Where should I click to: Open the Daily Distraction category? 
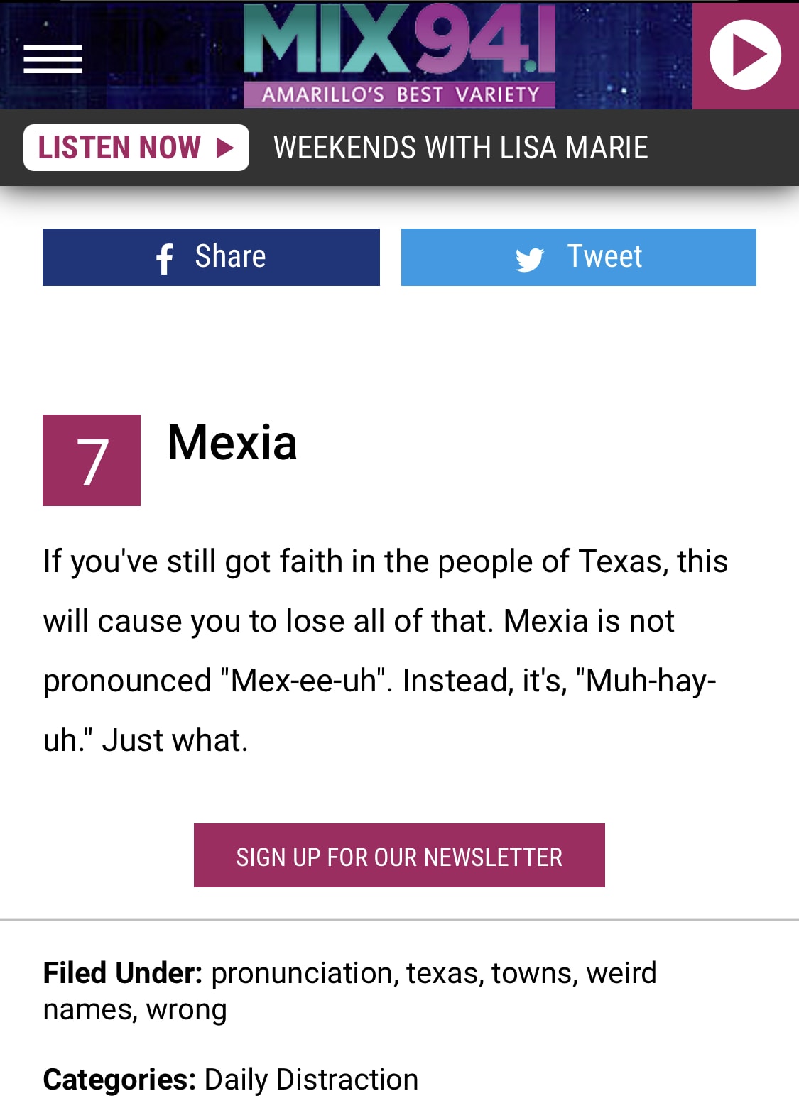[x=311, y=1080]
